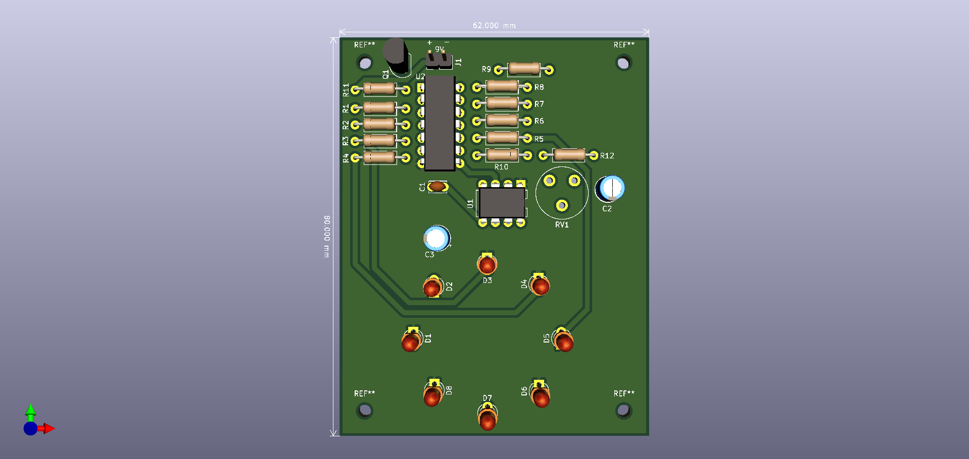Click the 80.000 mm dimension text
This screenshot has width=969, height=459.
tap(327, 237)
